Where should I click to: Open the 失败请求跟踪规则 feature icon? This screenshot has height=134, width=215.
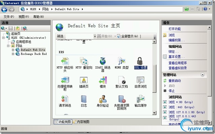click(x=122, y=99)
